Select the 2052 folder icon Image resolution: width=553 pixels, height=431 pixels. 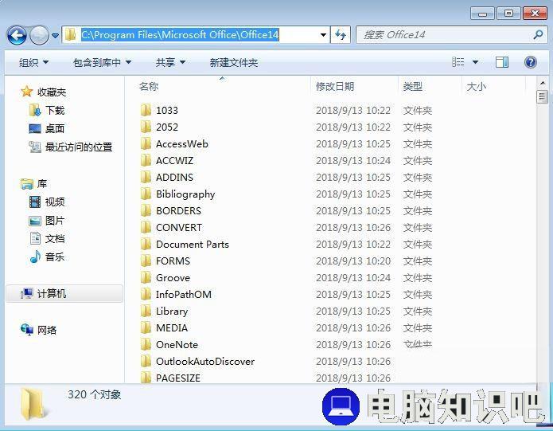(x=146, y=127)
